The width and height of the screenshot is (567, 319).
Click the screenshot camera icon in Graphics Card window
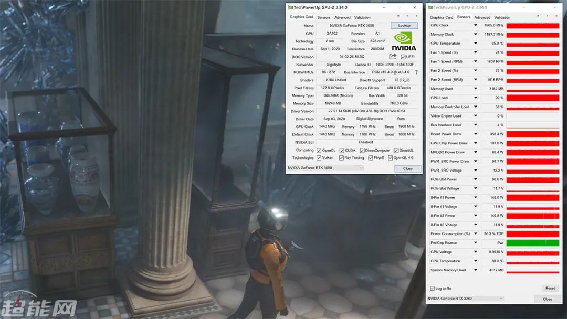[x=398, y=16]
